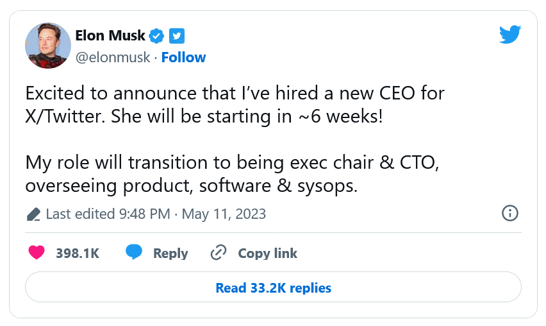Click the pencil edited icon
The width and height of the screenshot is (546, 326).
[x=33, y=214]
